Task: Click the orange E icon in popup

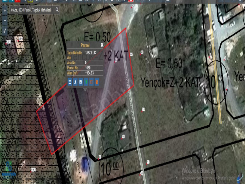Action: click(91, 82)
